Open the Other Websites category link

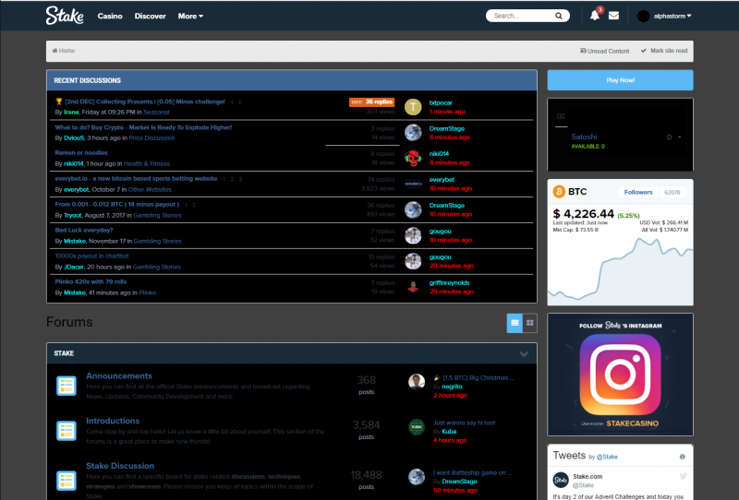click(150, 189)
